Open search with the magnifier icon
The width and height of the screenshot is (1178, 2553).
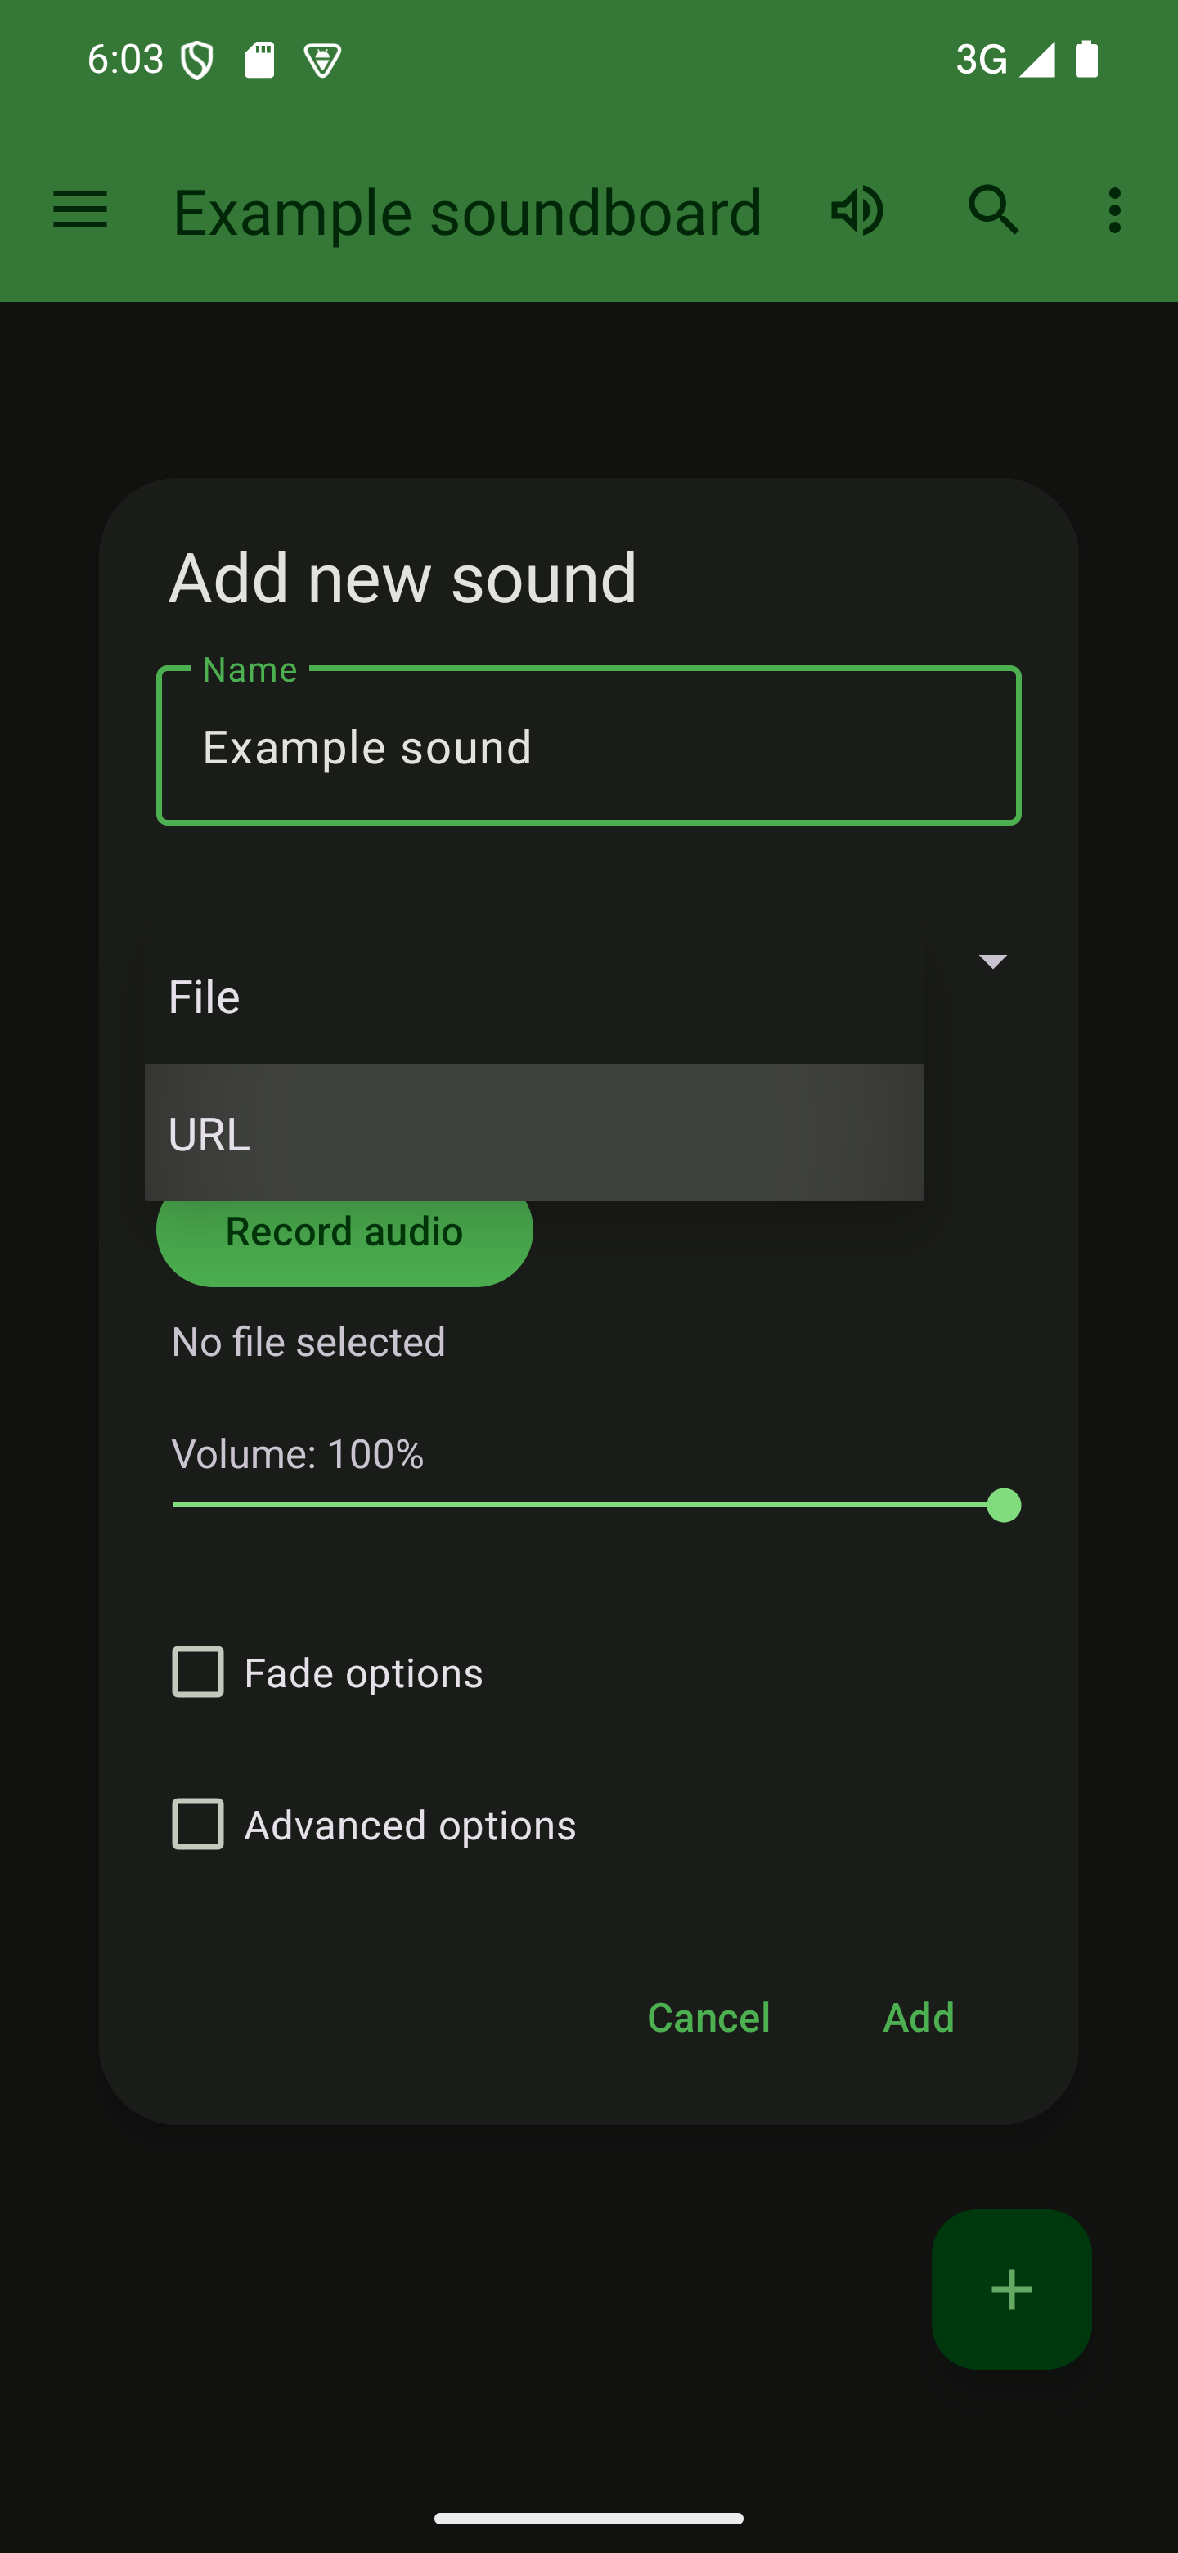(993, 210)
